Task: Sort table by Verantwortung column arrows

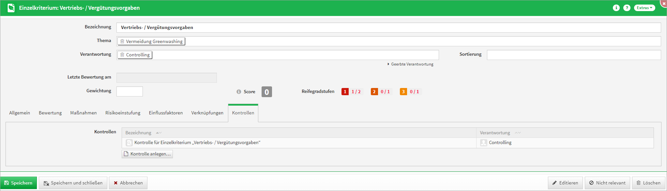Action: point(518,133)
